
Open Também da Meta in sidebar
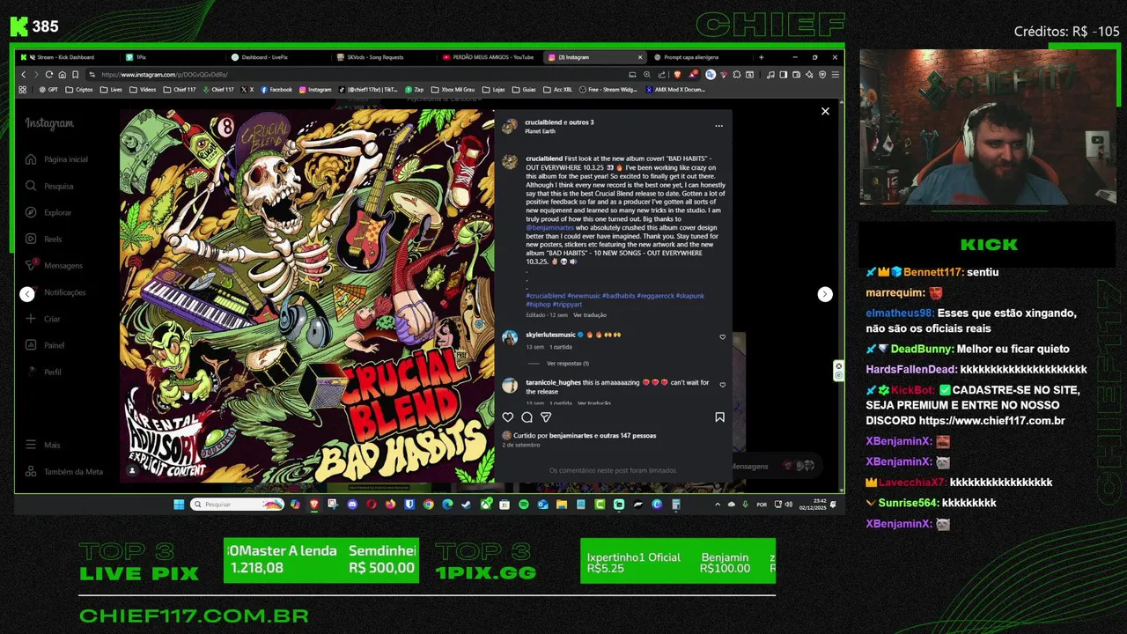64,471
